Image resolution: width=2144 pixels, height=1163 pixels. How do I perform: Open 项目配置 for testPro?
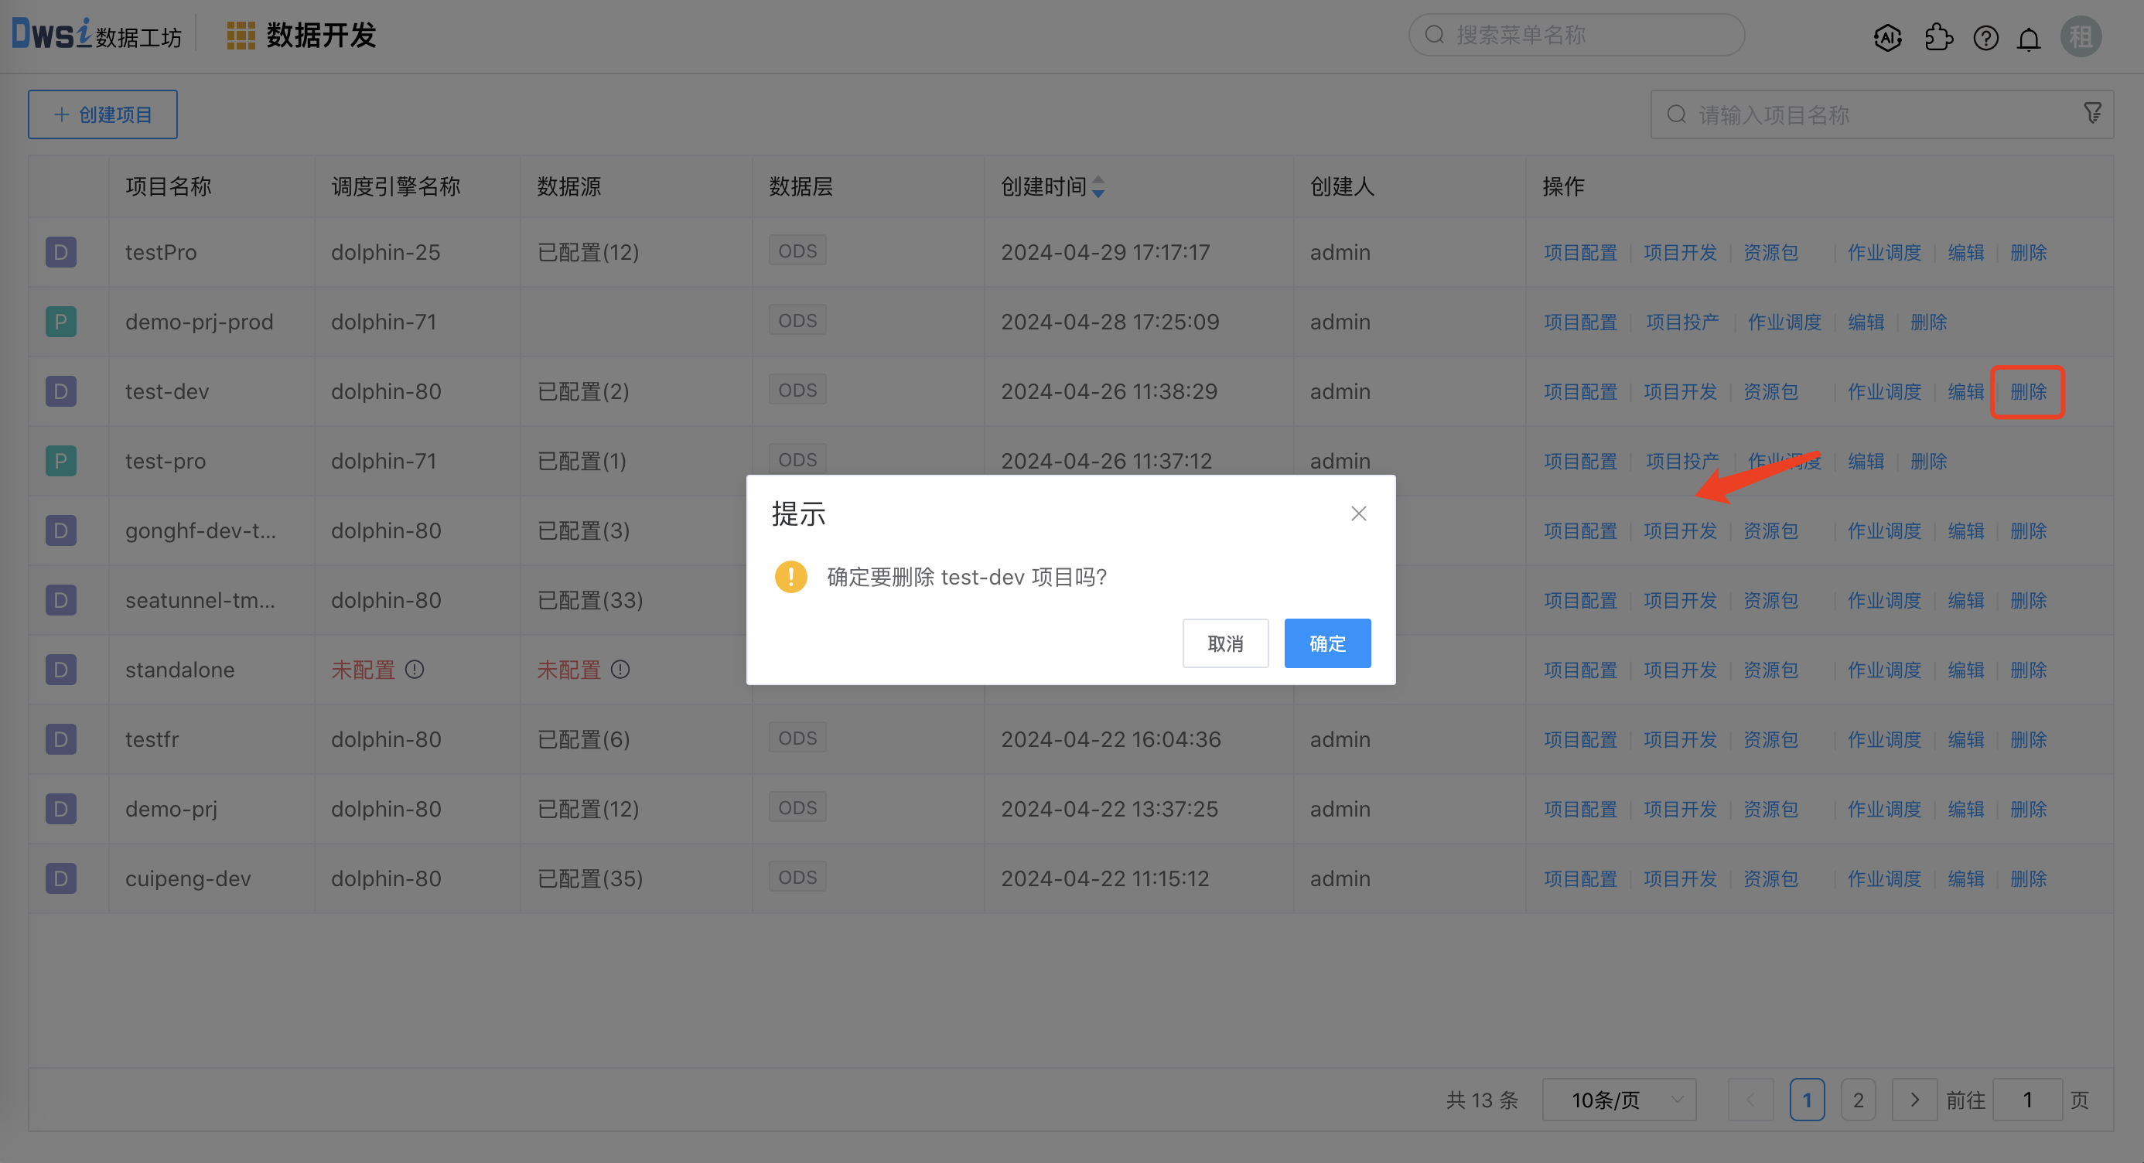pos(1579,252)
